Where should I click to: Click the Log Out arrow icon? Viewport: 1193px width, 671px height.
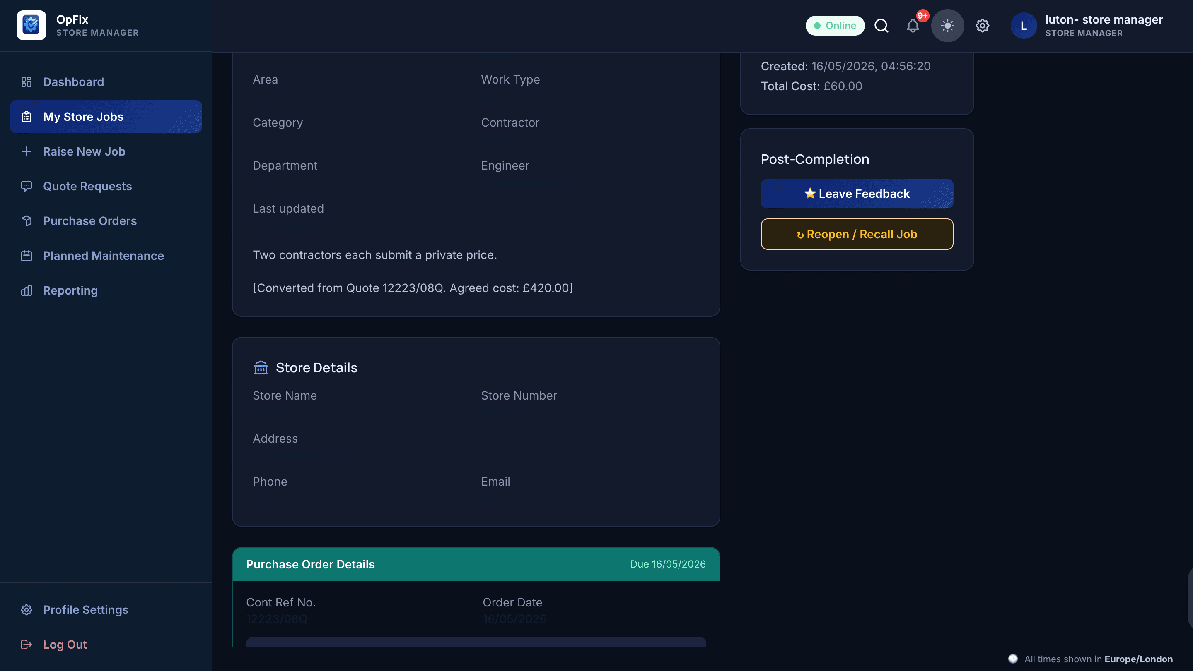click(x=27, y=644)
